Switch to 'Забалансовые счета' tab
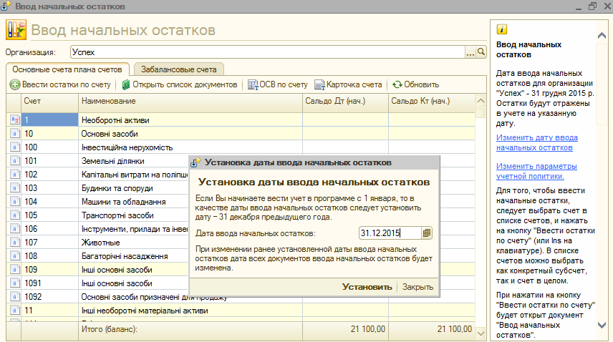Viewport: 613px width, 342px height. (x=179, y=69)
